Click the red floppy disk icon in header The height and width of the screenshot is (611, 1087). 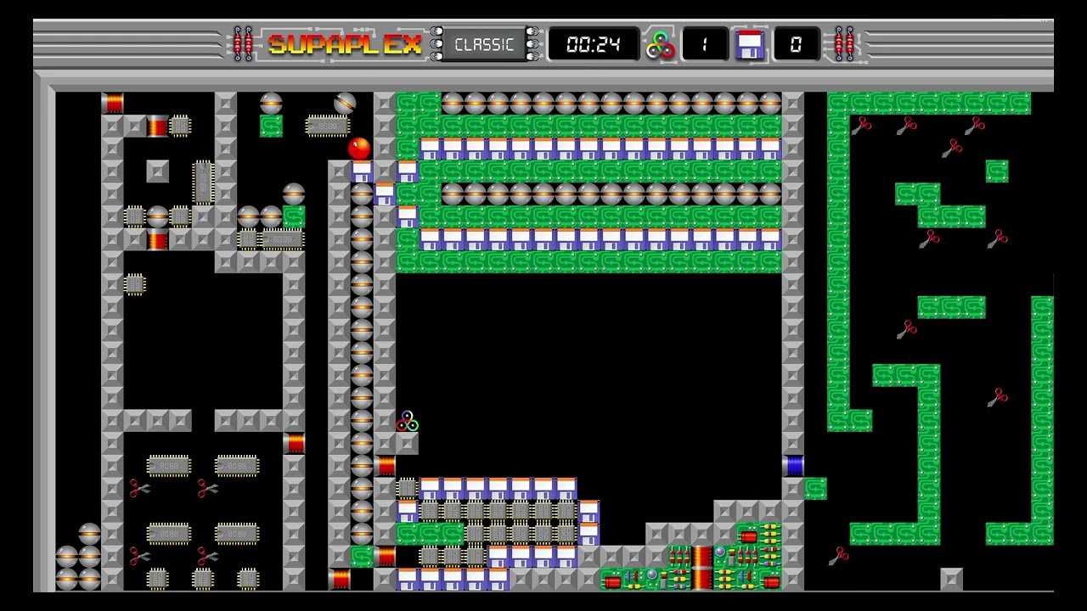pos(750,44)
